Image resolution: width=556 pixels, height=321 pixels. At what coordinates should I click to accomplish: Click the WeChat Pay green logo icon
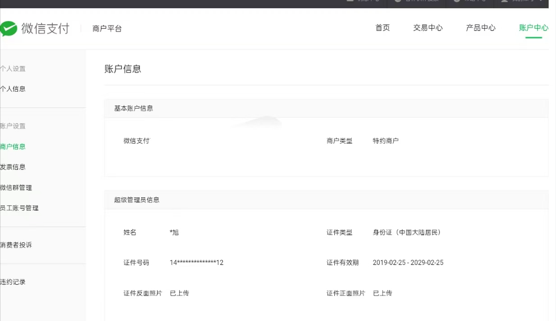(9, 29)
